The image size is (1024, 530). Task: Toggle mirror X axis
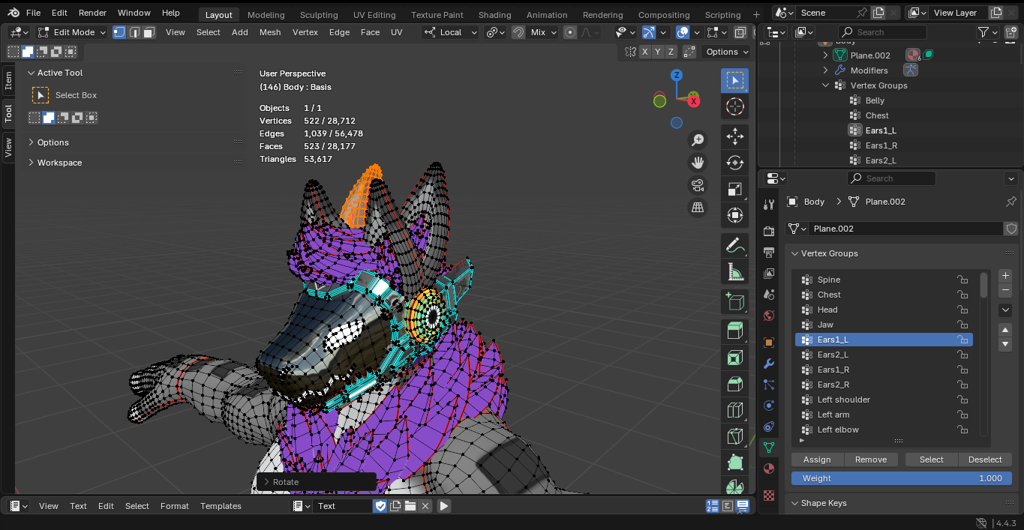[644, 52]
